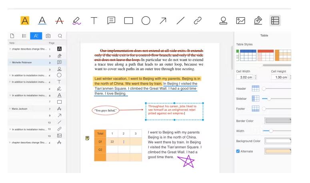Screen dimensions: 310x183
Task: Choose the green table style
Action: pos(238,55)
